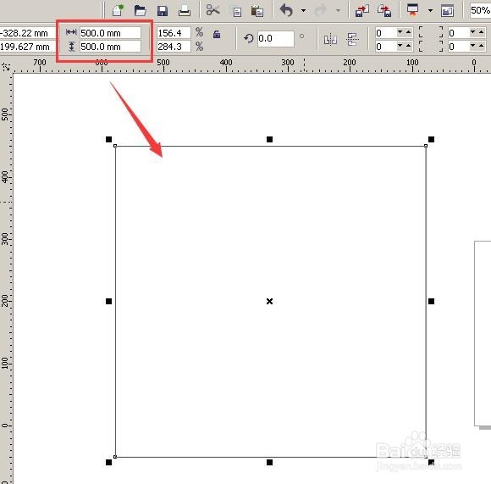Click the object height field 500.0 mm
The image size is (491, 484).
click(x=111, y=47)
